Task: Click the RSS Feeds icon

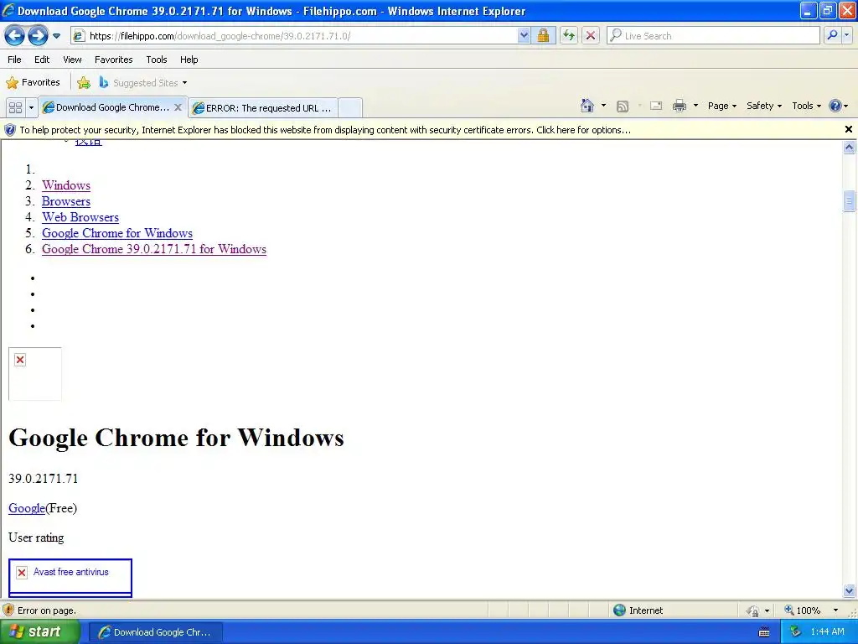Action: click(623, 106)
